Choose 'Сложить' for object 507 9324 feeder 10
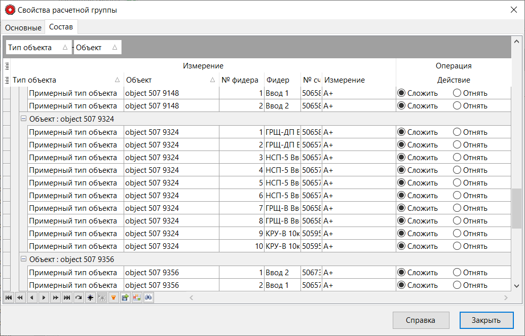Viewport: 525px width, 336px height. 402,246
